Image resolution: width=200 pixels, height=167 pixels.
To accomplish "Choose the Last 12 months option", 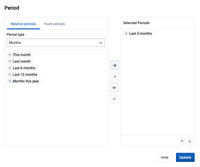I will click(x=23, y=75).
